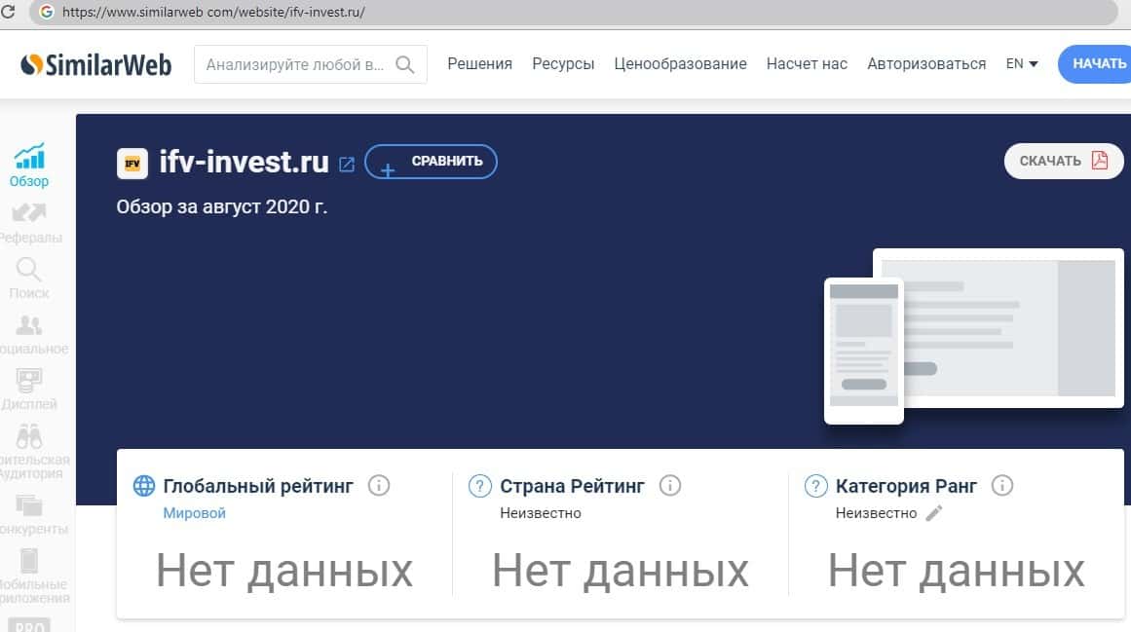The width and height of the screenshot is (1131, 632).
Task: Click info icon beside Страна Рейтинг
Action: click(x=669, y=485)
